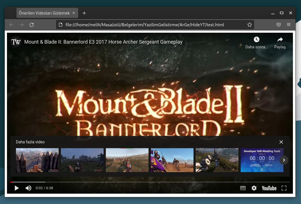Click the Paylaş share arrow

[280, 43]
